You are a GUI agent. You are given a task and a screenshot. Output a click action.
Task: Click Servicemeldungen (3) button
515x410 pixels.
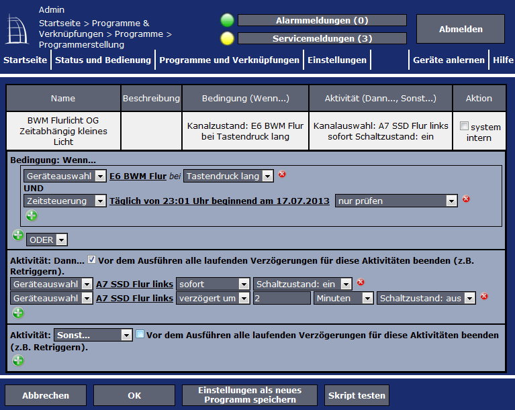pos(322,38)
